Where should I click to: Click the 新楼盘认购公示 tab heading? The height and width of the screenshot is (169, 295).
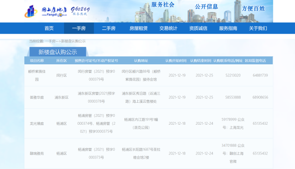58,52
